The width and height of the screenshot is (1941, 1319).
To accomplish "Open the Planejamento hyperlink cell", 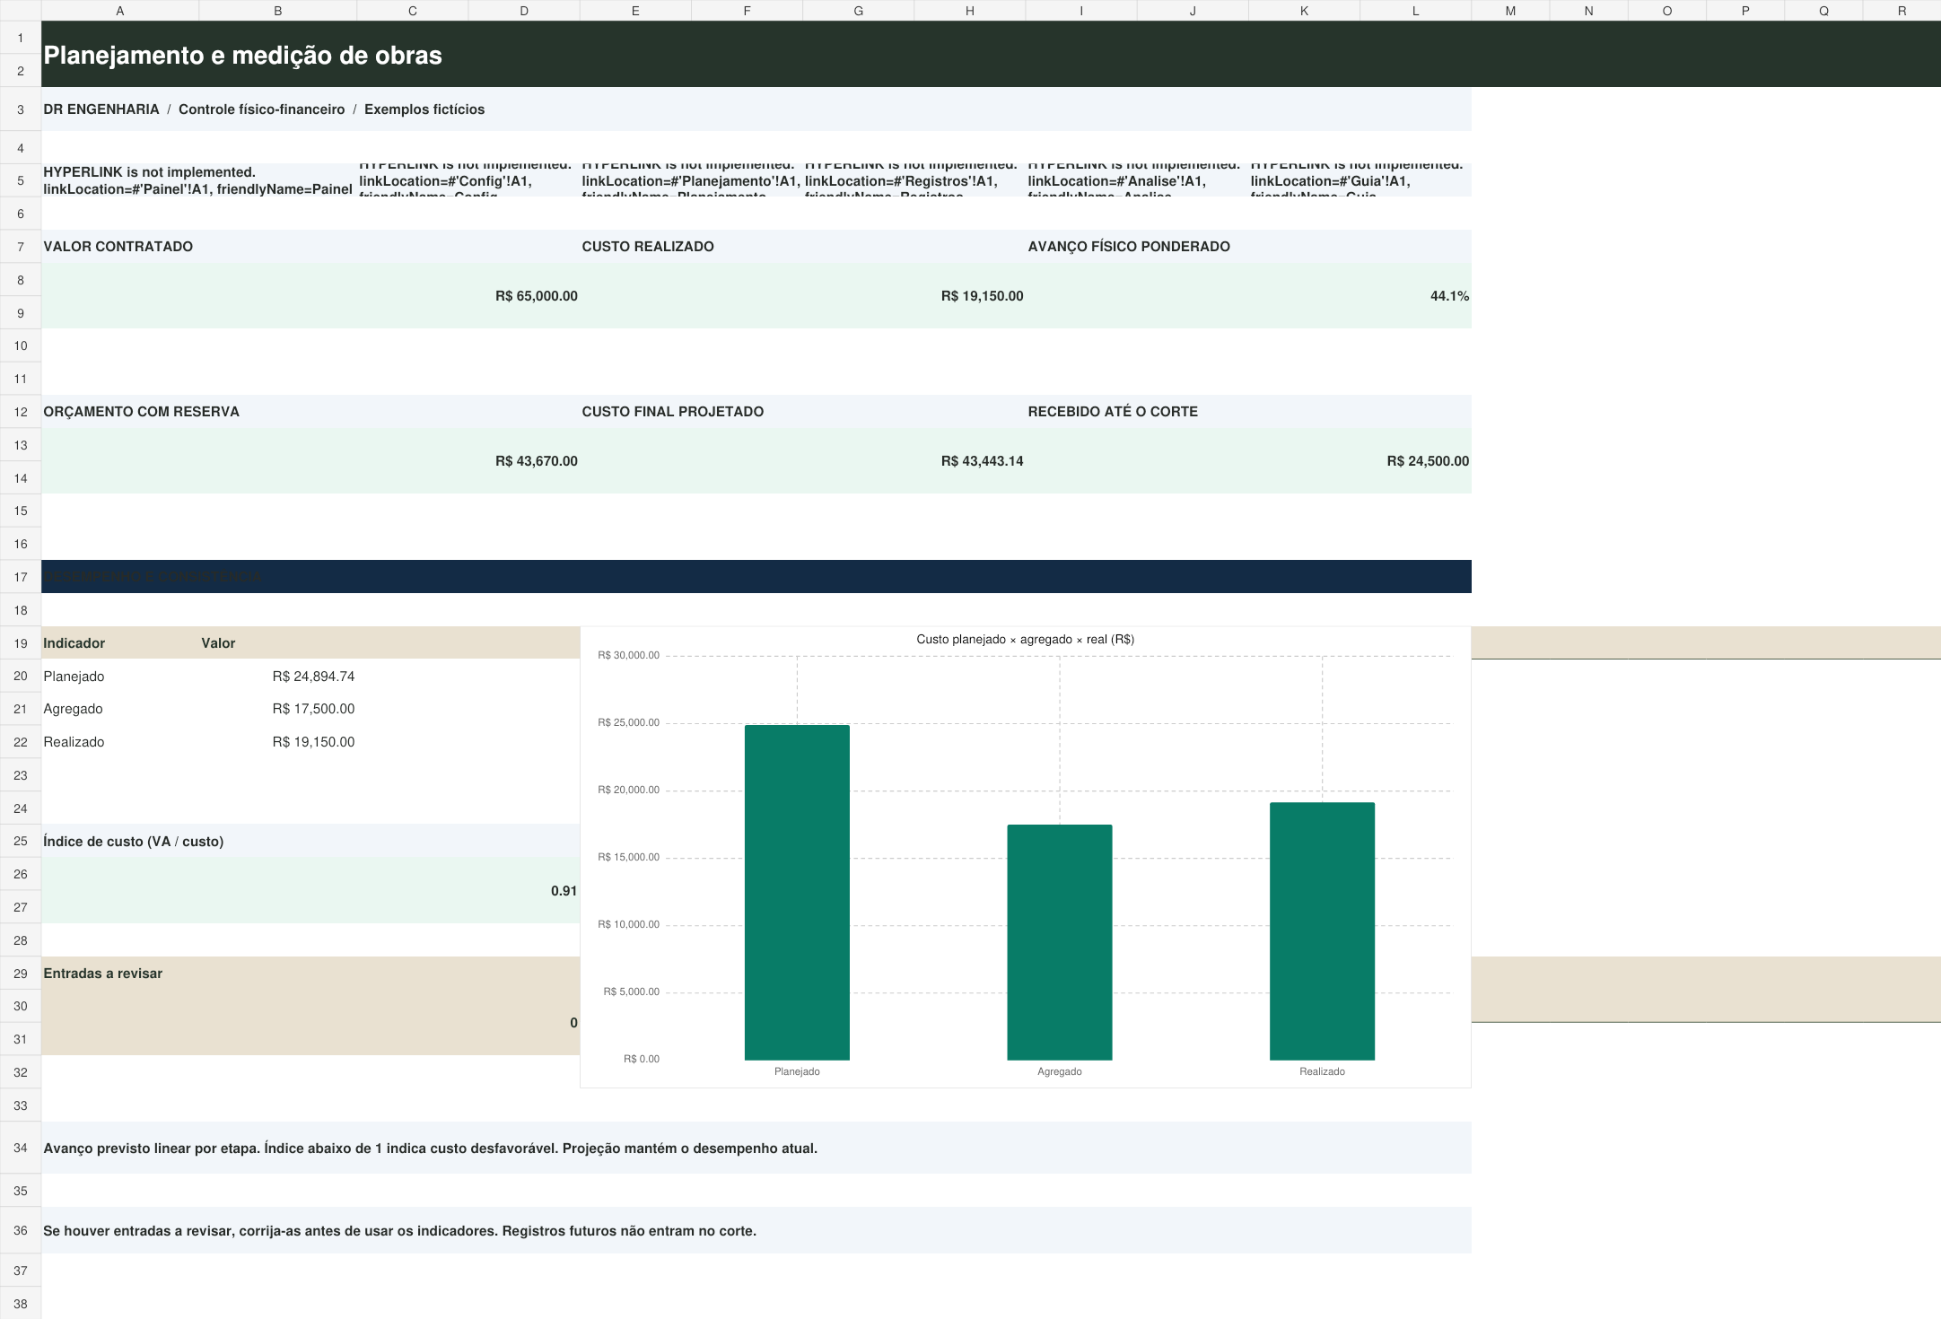I will pyautogui.click(x=691, y=180).
